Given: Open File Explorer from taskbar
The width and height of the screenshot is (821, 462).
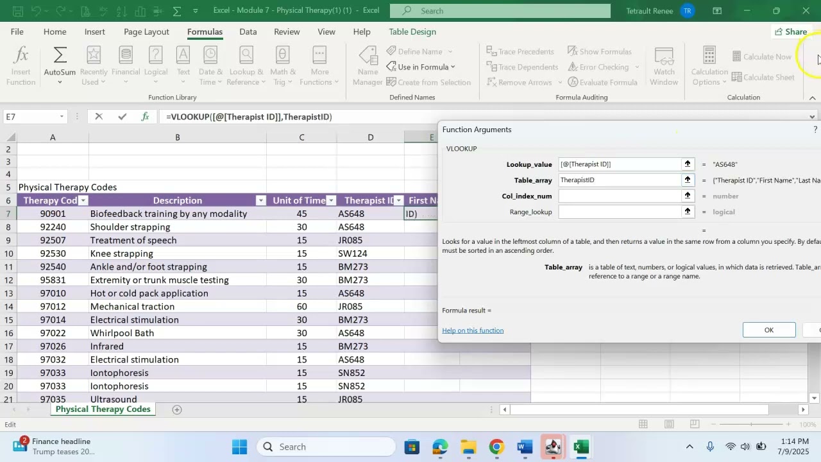Looking at the screenshot, I should coord(468,447).
